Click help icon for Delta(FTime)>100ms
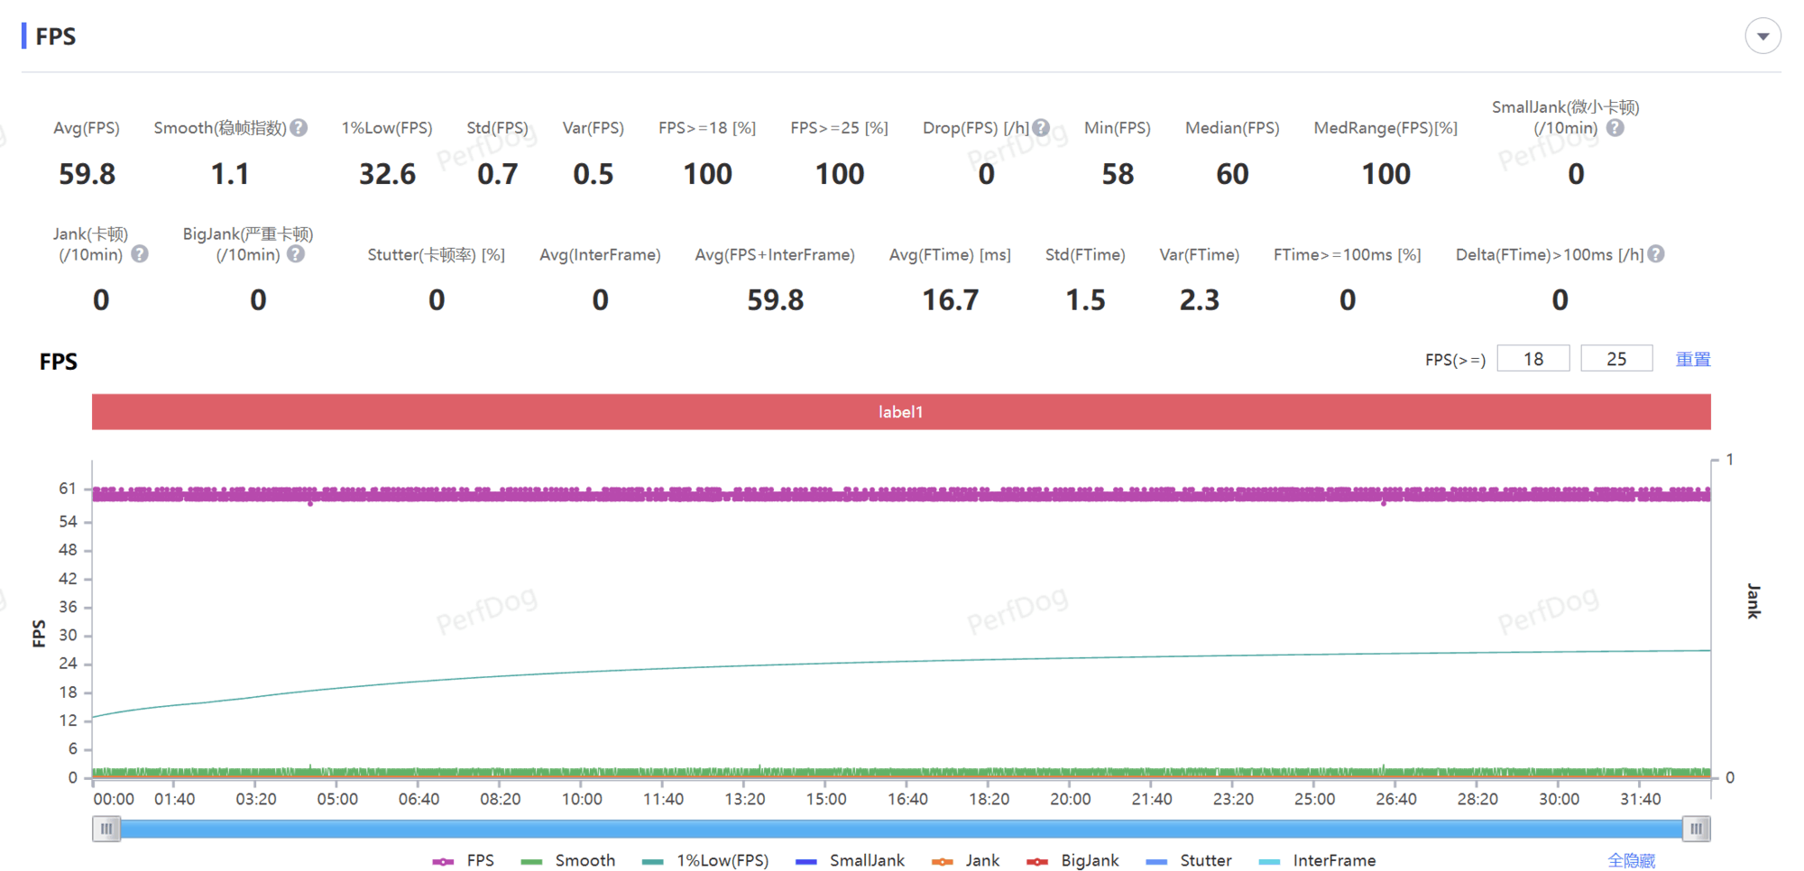1804x871 pixels. (1656, 254)
